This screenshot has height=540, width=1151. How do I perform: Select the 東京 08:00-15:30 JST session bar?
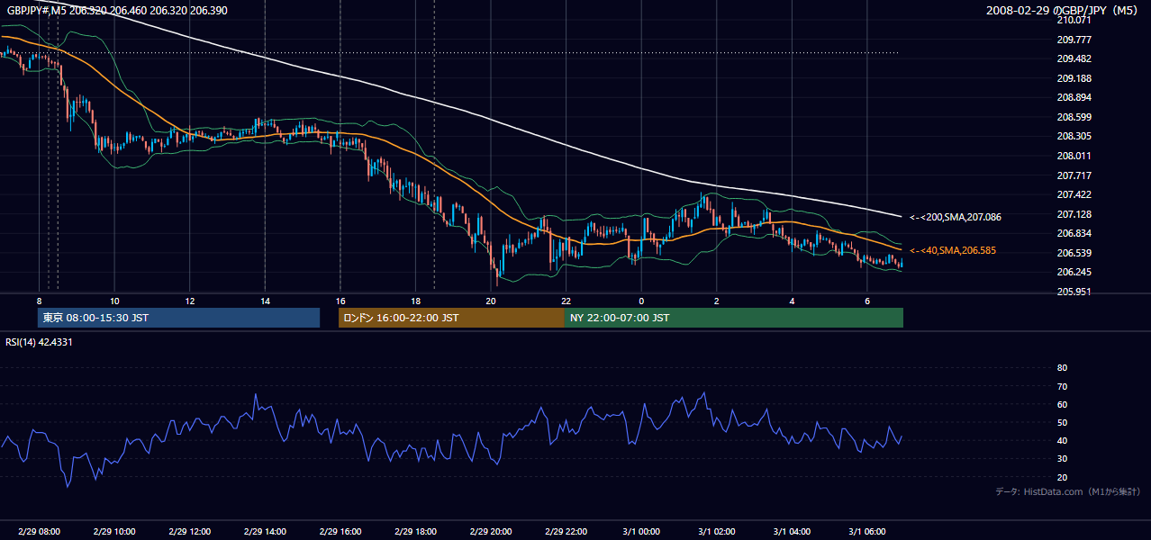178,318
